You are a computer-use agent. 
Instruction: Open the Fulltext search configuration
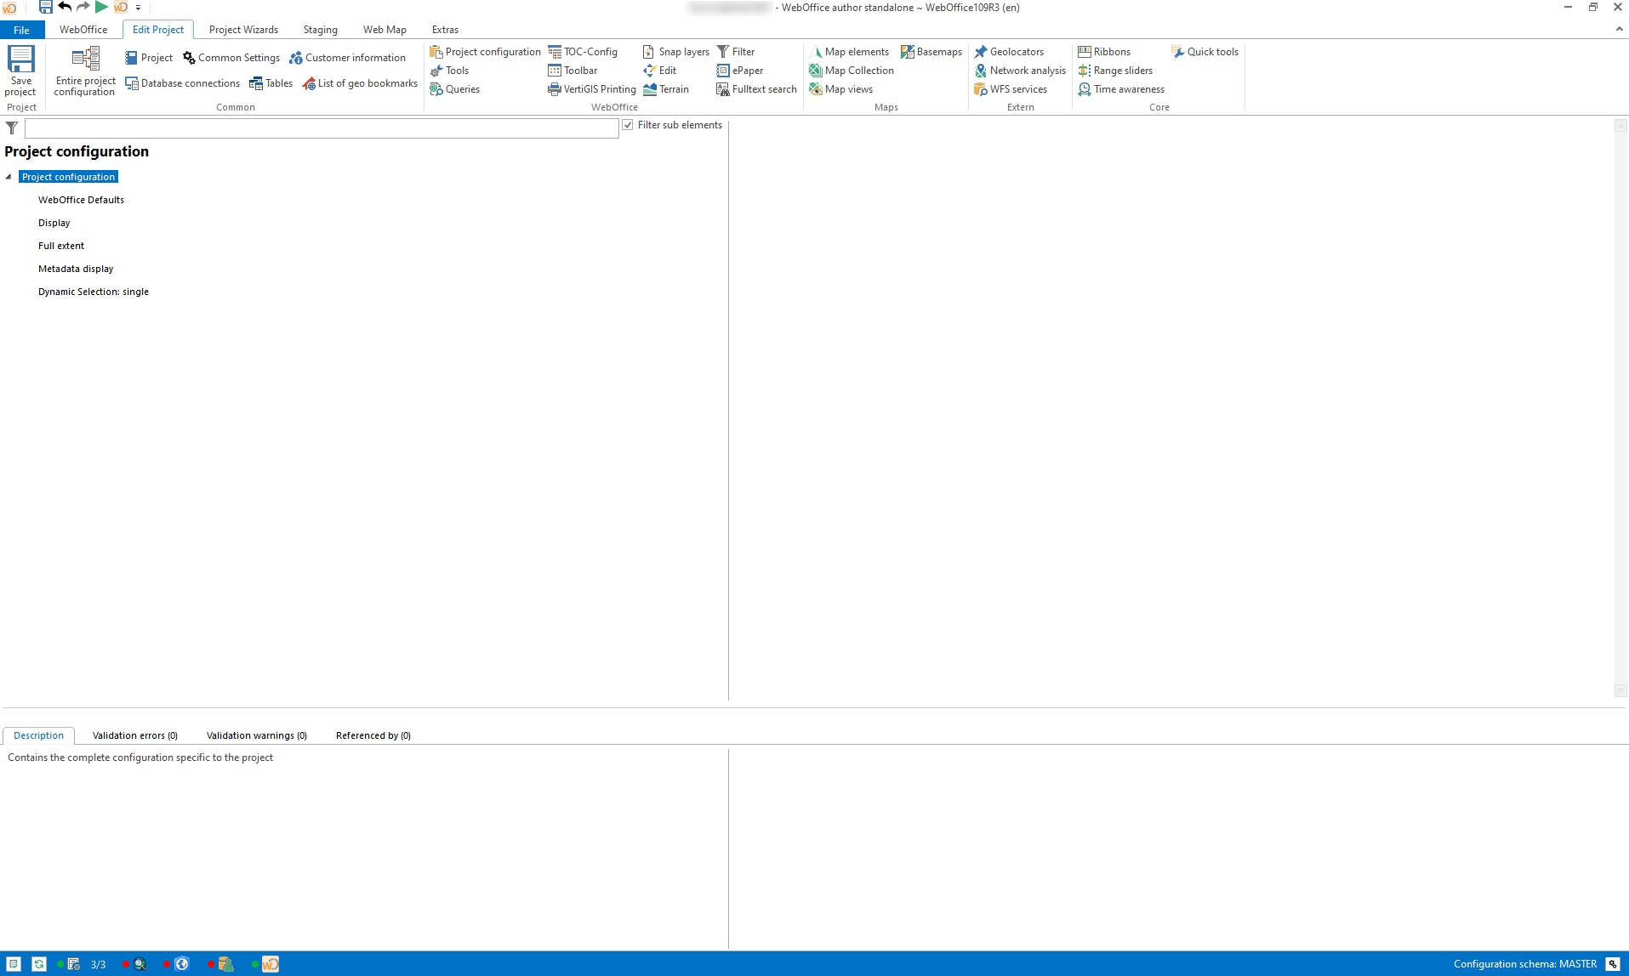coord(756,88)
